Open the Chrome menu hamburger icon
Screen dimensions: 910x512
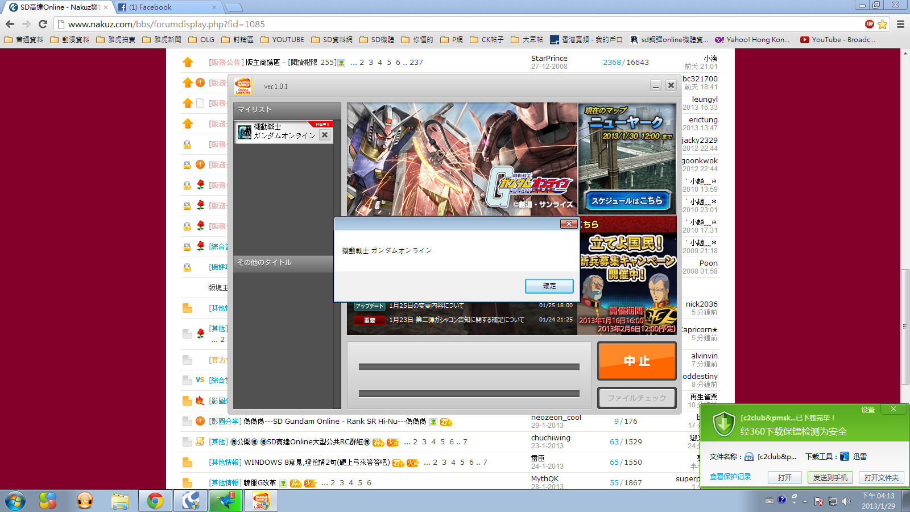click(x=900, y=24)
